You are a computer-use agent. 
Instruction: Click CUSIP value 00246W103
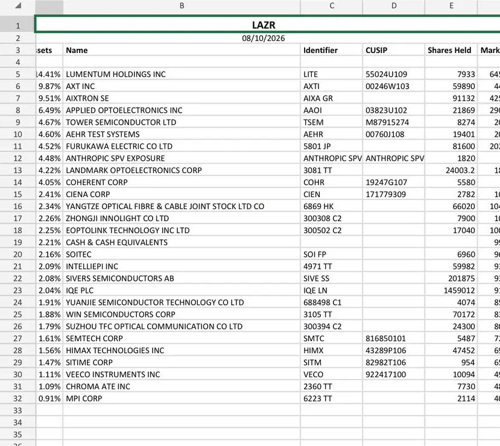click(393, 86)
